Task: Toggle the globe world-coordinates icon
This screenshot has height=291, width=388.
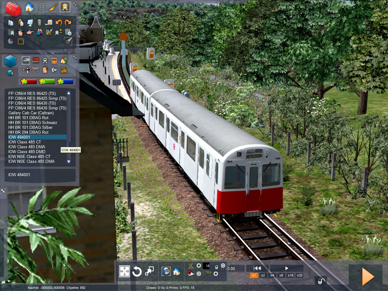Action: pyautogui.click(x=166, y=271)
